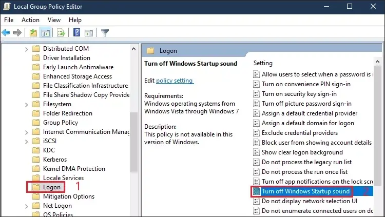Select the Folder Redirection folder
The image size is (385, 217).
[68, 113]
